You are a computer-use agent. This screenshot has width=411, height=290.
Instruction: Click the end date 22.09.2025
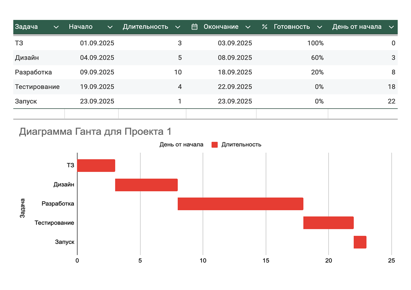tap(235, 87)
